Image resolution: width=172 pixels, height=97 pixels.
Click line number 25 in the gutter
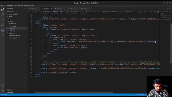(31, 41)
